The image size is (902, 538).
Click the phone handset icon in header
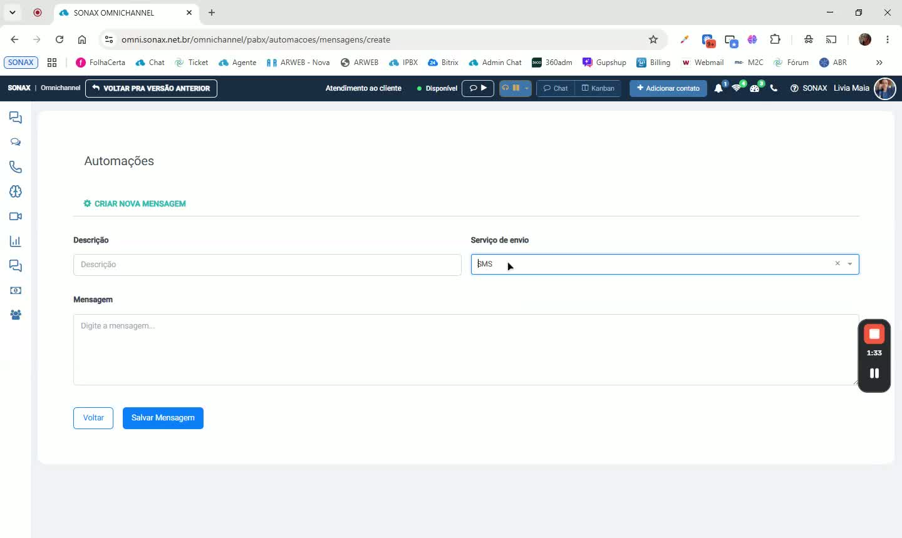[x=774, y=88]
